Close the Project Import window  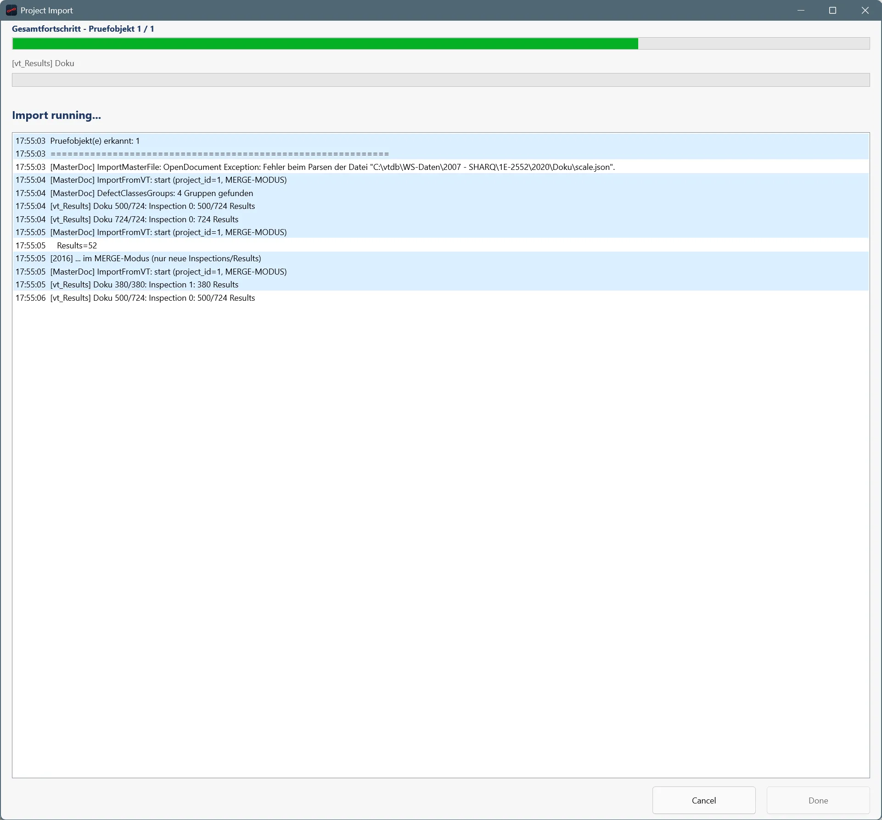pyautogui.click(x=865, y=10)
